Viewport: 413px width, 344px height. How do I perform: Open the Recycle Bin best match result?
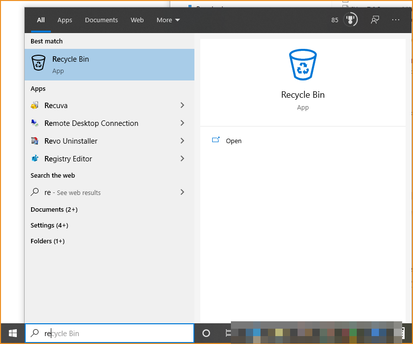(x=110, y=65)
